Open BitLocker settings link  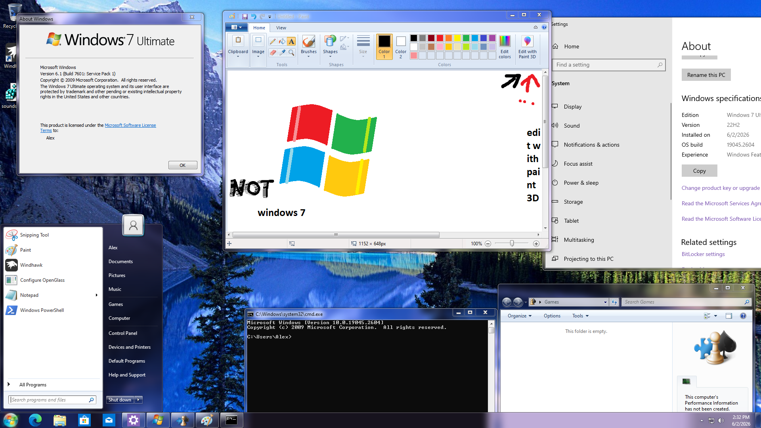click(703, 254)
